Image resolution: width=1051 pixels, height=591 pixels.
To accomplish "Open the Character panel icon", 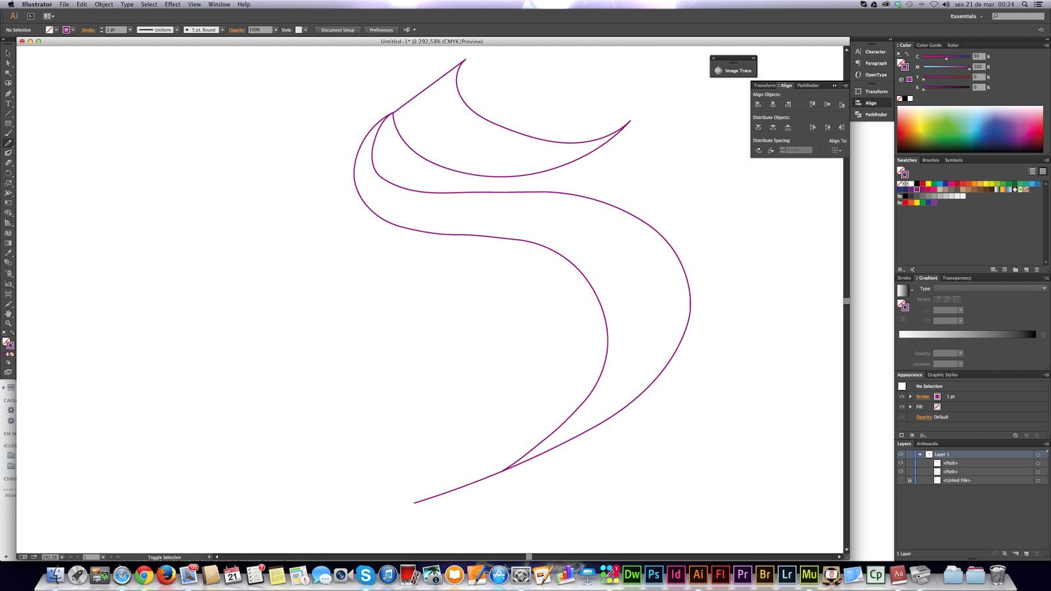I will [x=870, y=52].
